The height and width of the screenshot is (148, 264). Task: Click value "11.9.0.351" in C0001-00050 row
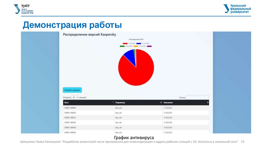[x=168, y=128]
